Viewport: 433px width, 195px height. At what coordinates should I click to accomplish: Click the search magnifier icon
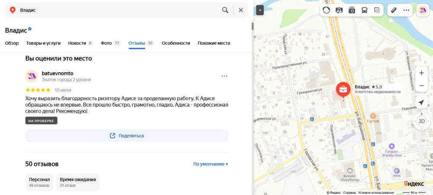225,10
